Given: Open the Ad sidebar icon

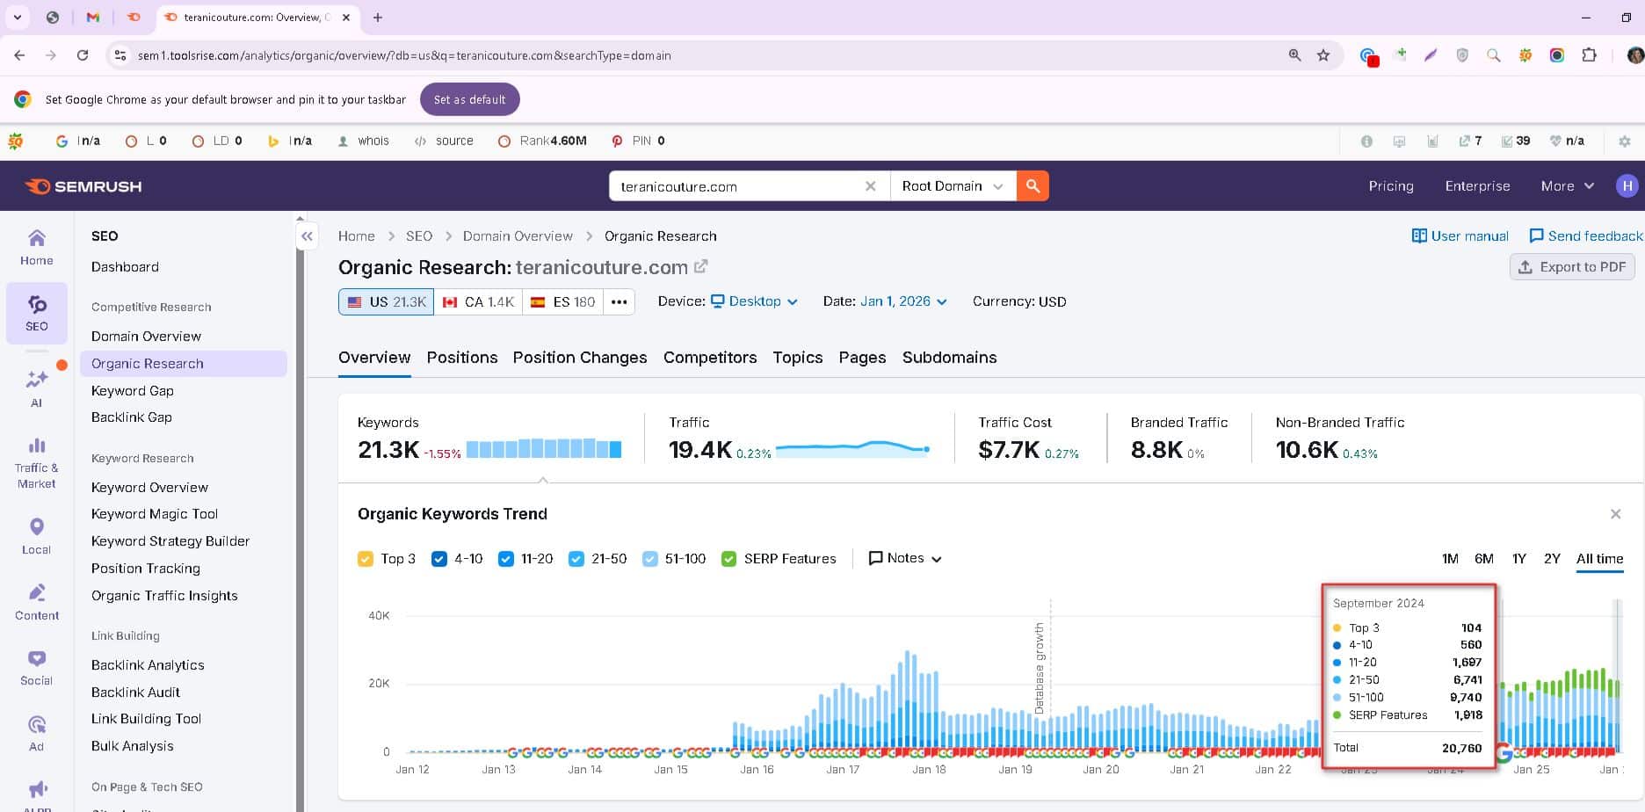Looking at the screenshot, I should click(x=36, y=734).
